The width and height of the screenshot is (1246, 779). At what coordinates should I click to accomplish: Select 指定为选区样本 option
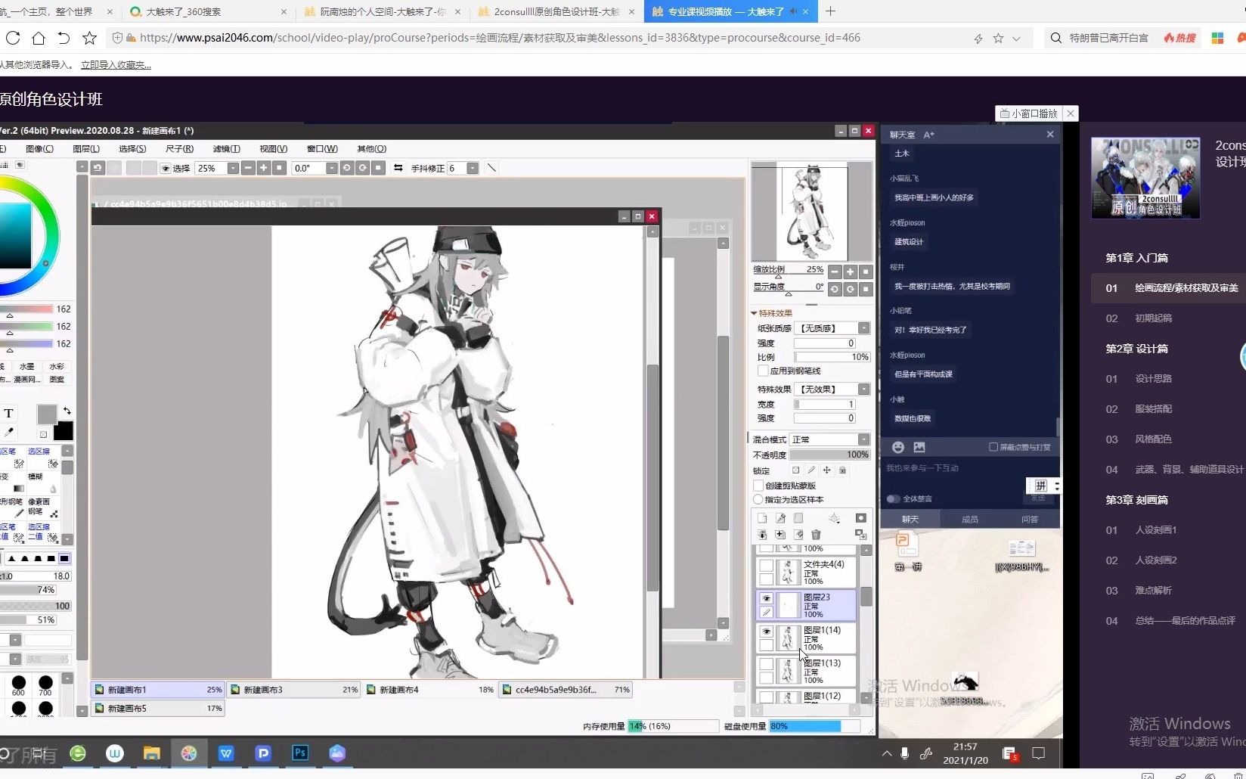coord(758,499)
